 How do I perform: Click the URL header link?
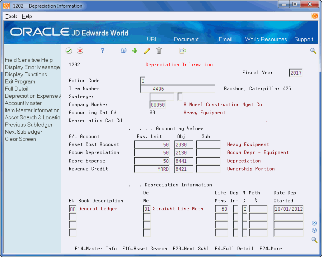coord(152,39)
